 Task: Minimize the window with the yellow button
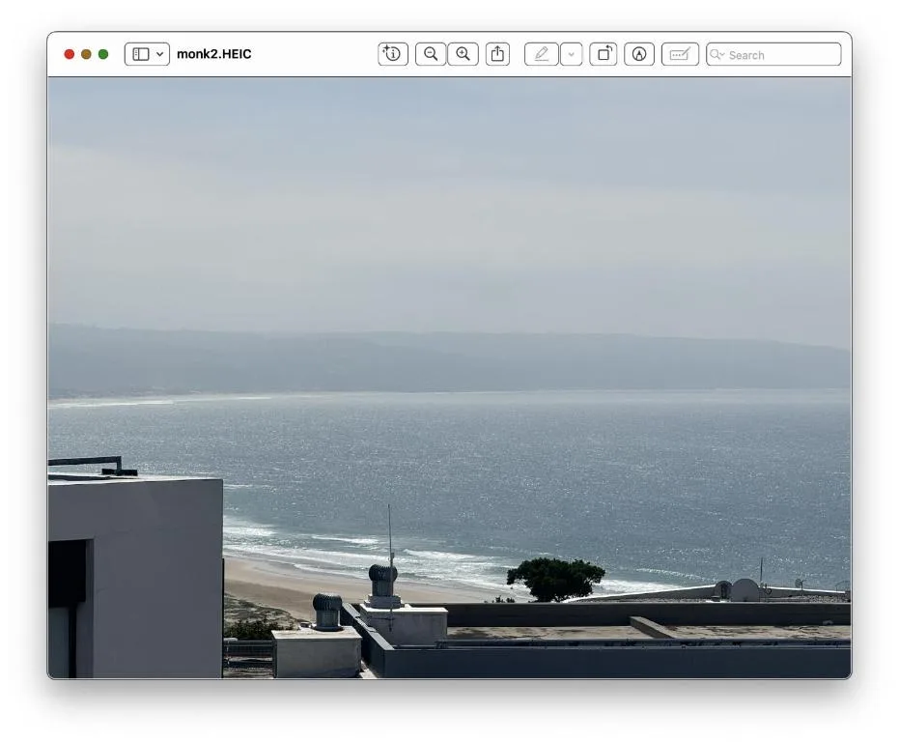tap(85, 54)
